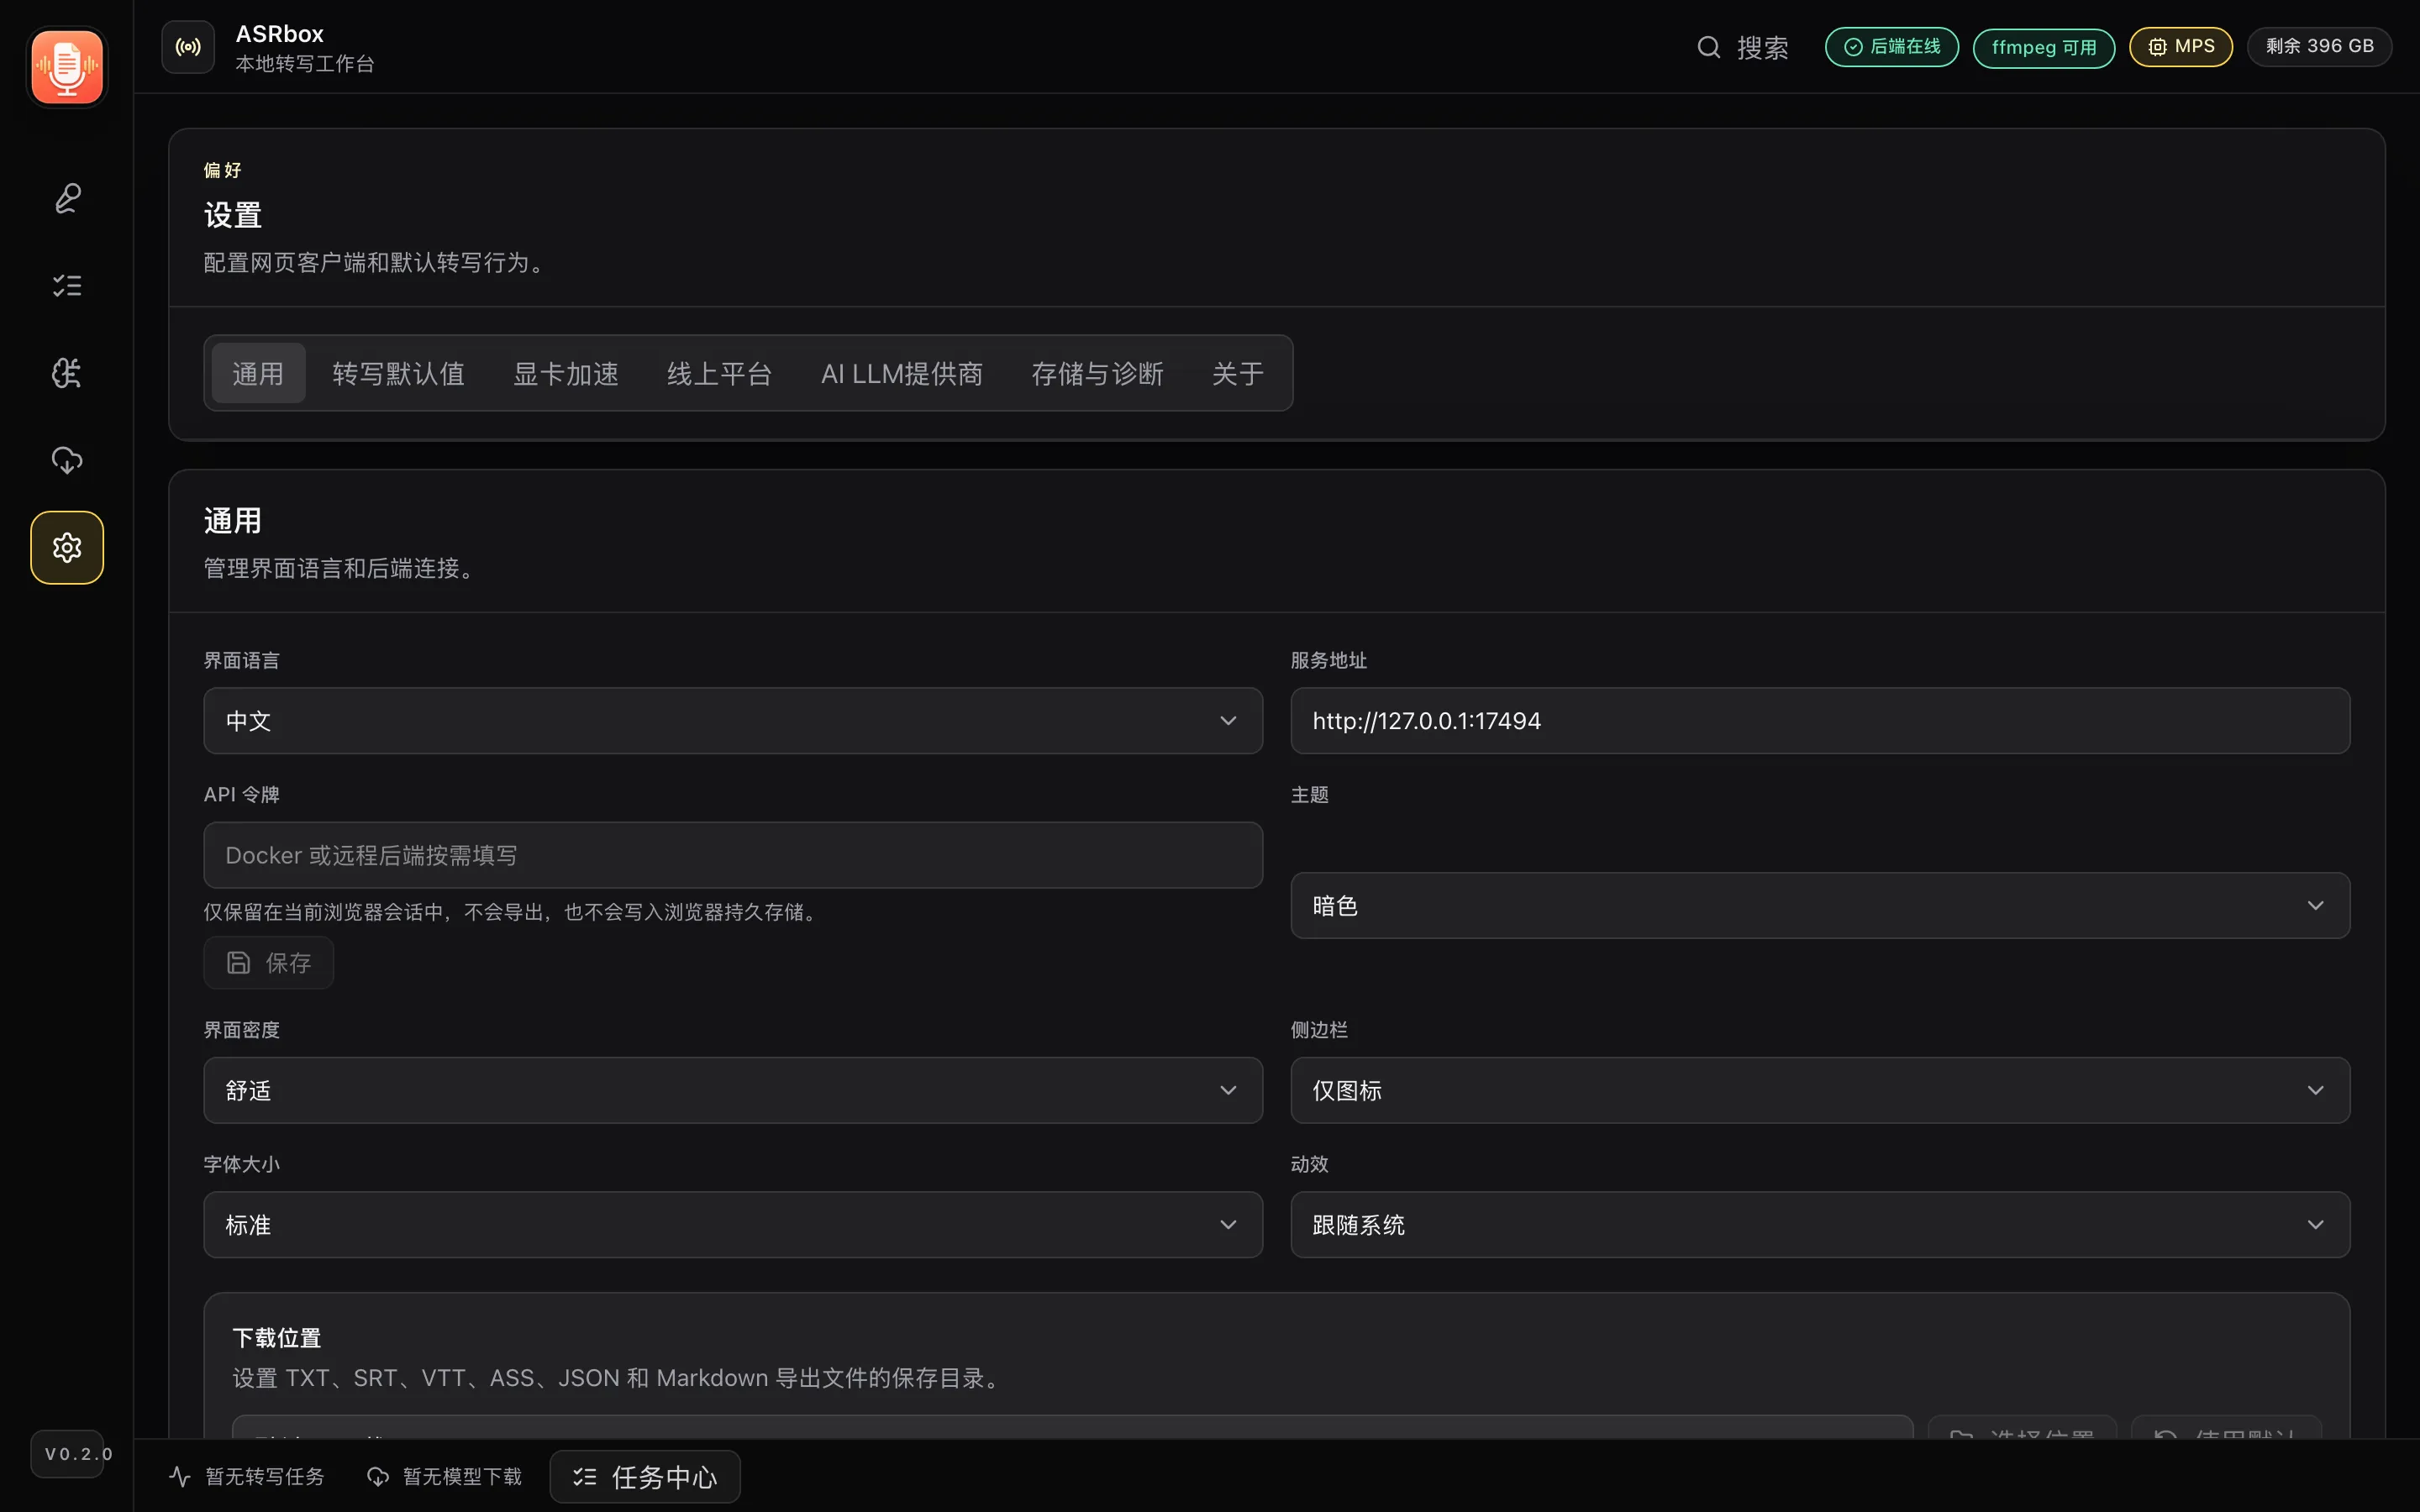
Task: Click the 后端在线 status badge
Action: click(1891, 47)
